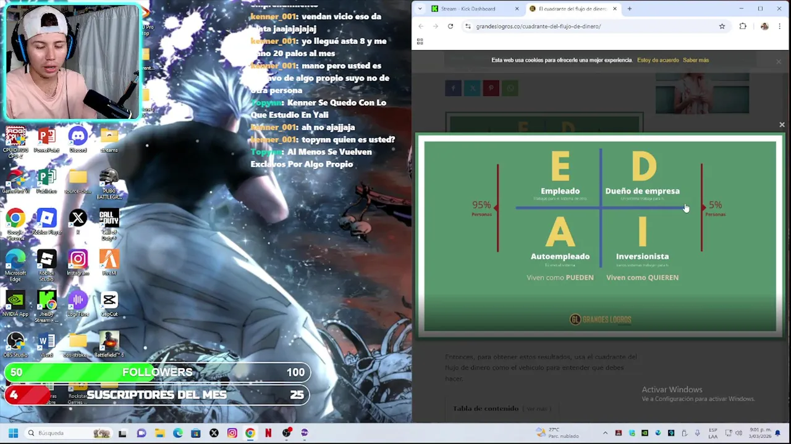Open Word desktop shortcut
The height and width of the screenshot is (444, 791).
46,345
